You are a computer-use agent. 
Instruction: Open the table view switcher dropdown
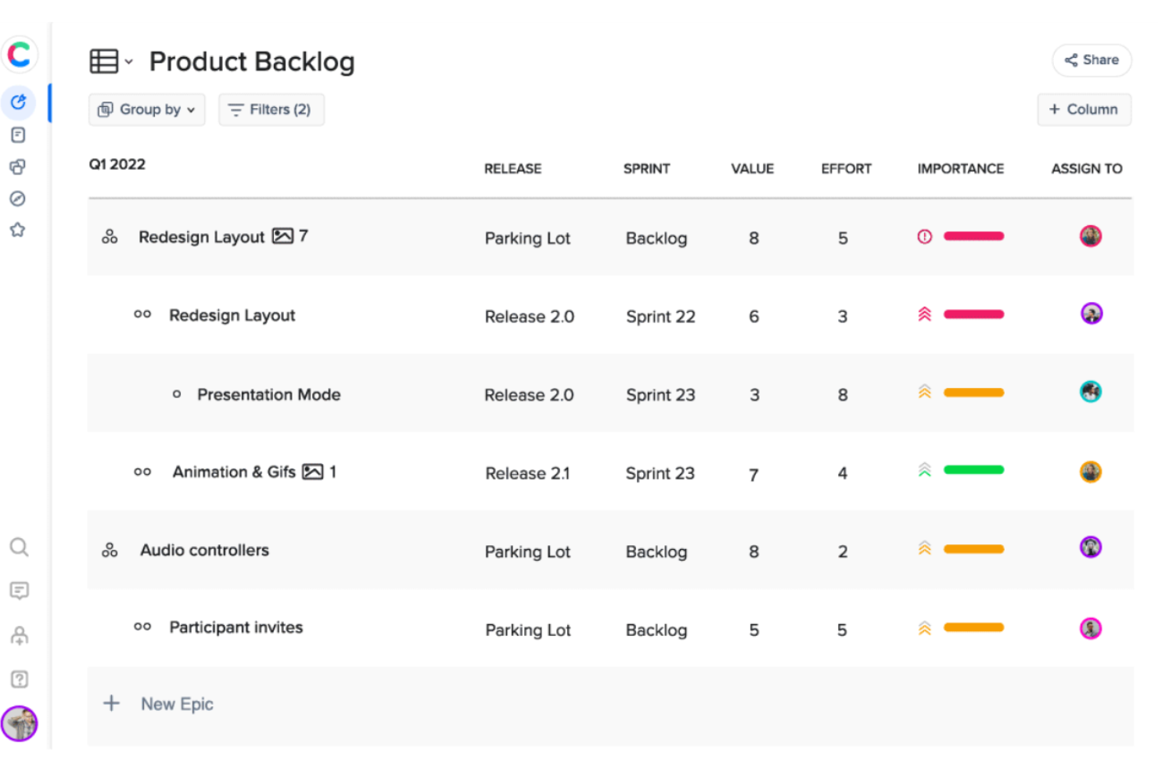(111, 61)
